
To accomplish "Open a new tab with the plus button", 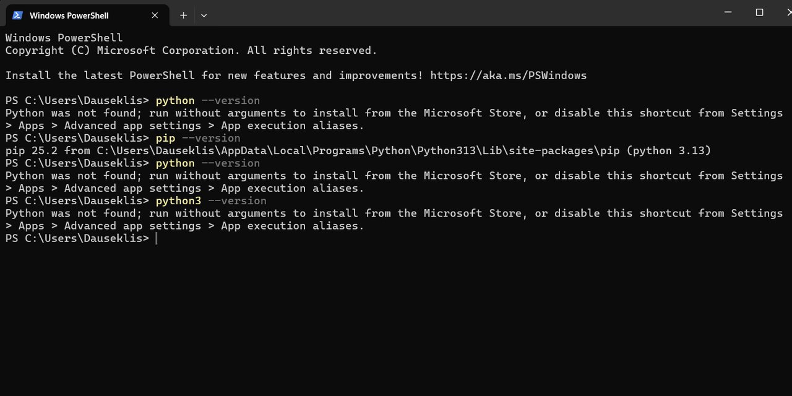I will tap(183, 15).
